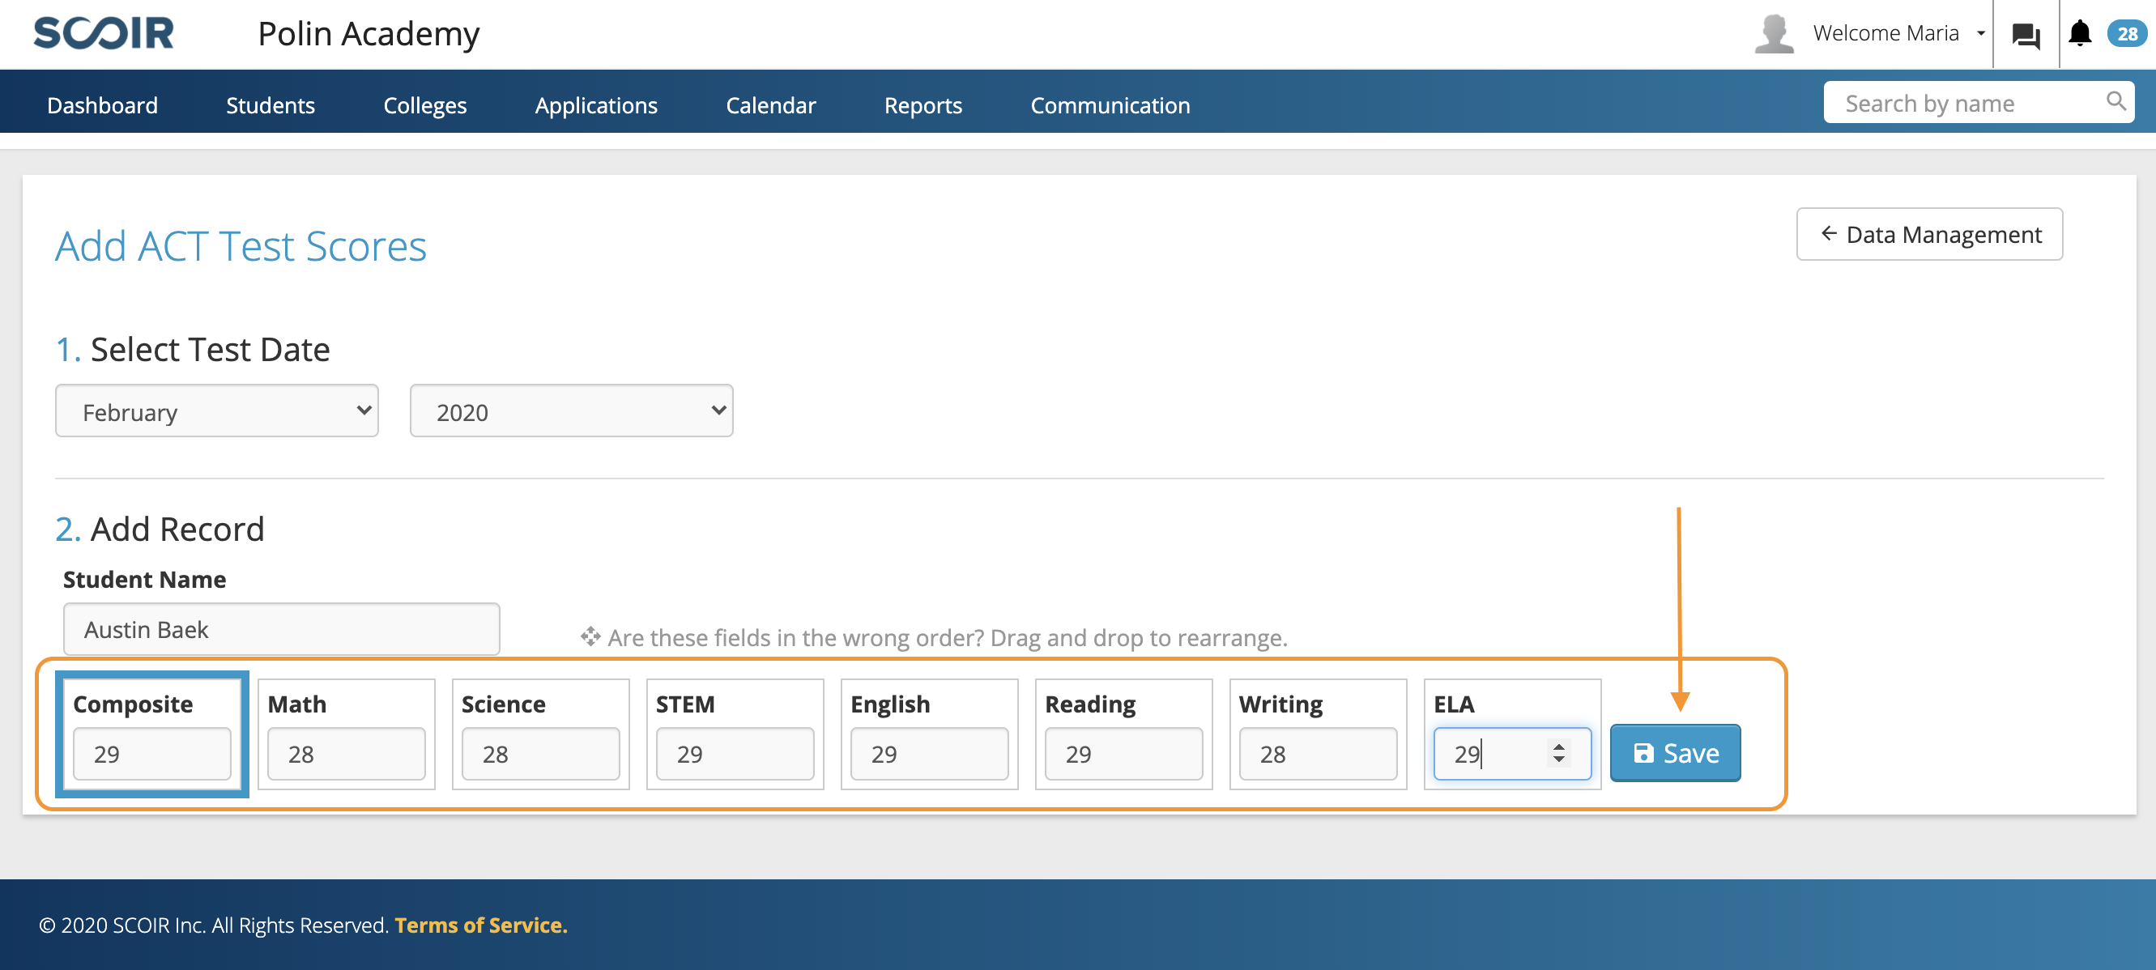The width and height of the screenshot is (2156, 970).
Task: Click the Polin Academy school name
Action: click(369, 33)
